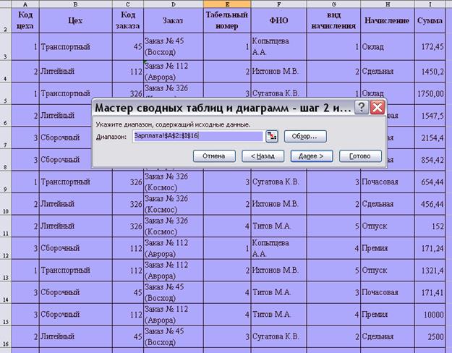The width and height of the screenshot is (452, 353).
Task: Open the wizard's help question mark
Action: point(361,107)
